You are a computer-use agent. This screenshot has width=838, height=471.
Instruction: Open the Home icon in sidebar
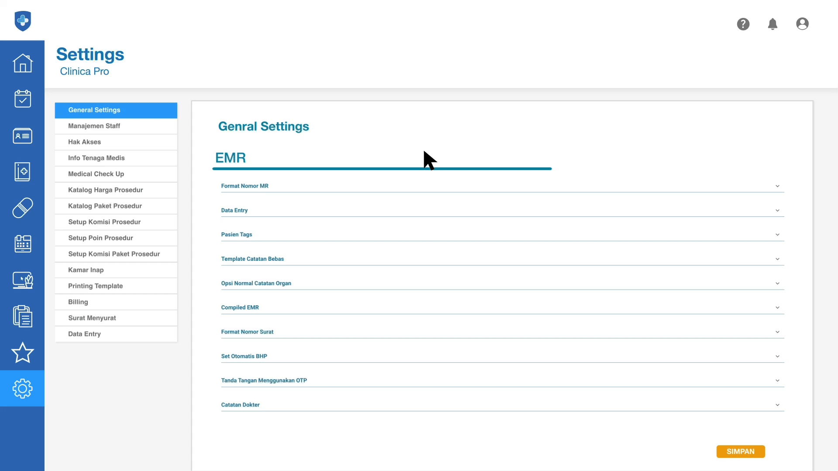(22, 63)
